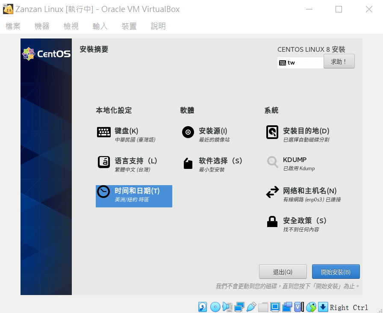The height and width of the screenshot is (313, 383).
Task: Click the 美洲/紐約 時區 timezone text
Action: pos(132,200)
